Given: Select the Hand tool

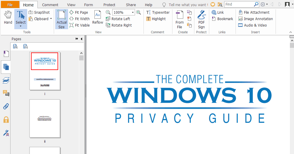Looking at the screenshot, I should (8, 17).
